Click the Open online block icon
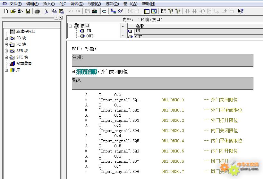263x179 pixels. pos(20,11)
